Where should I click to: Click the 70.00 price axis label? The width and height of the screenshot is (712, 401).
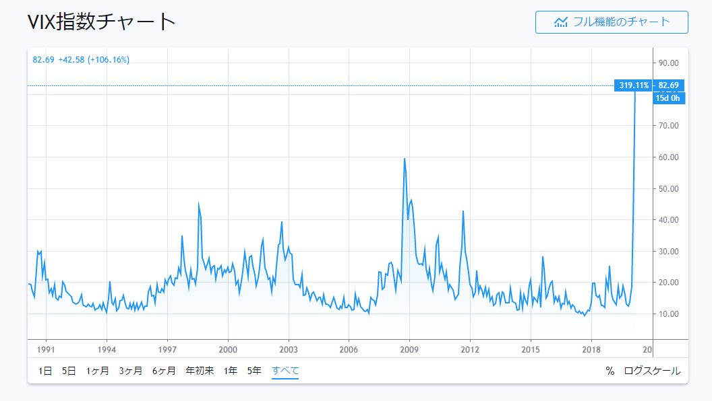pos(668,126)
